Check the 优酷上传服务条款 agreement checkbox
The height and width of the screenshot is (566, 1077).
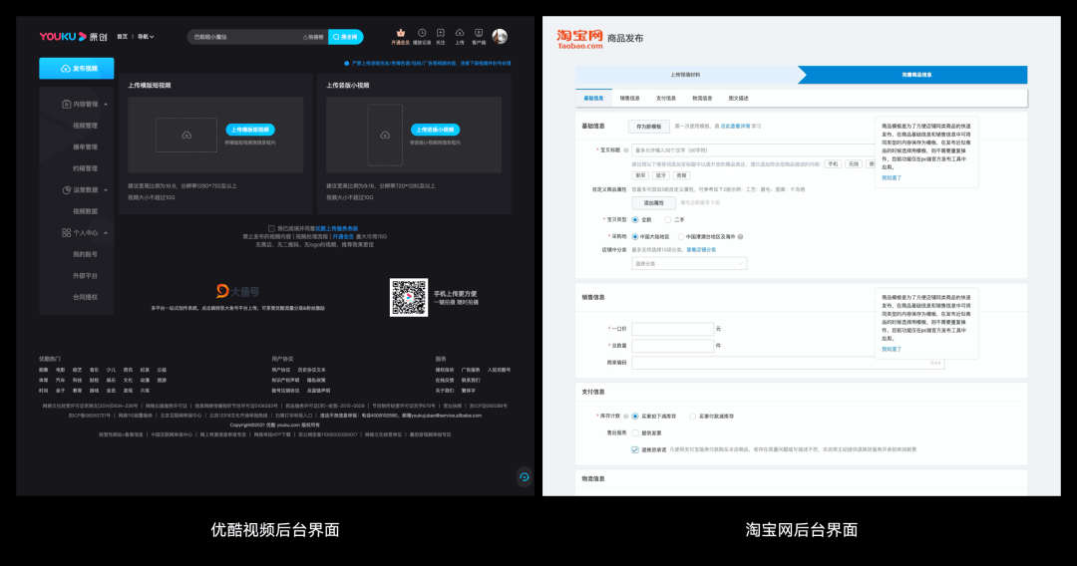[x=271, y=228]
